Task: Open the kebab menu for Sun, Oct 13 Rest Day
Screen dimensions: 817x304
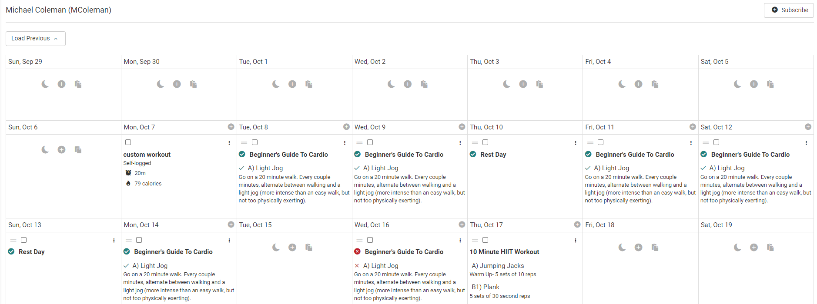Action: (114, 241)
